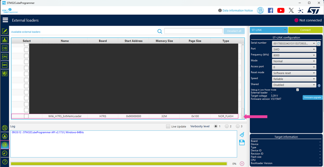The width and height of the screenshot is (324, 167).
Task: Open the Mode Normal dropdown
Action: point(294,61)
